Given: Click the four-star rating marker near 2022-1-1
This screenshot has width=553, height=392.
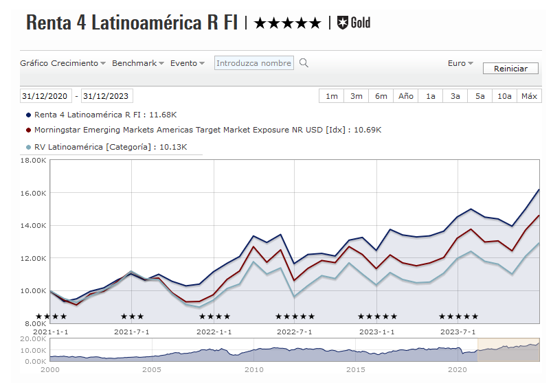Looking at the screenshot, I should (x=214, y=316).
